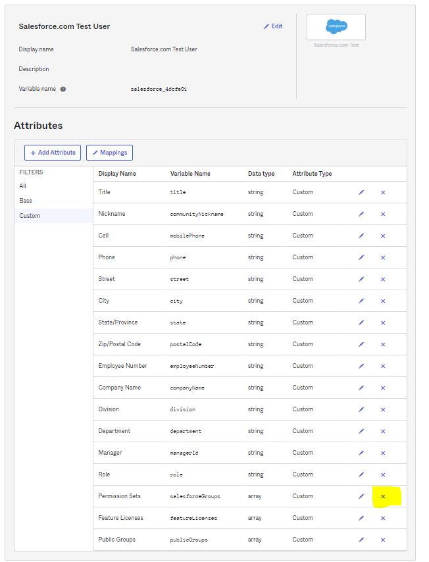Click the Display Name column header
The width and height of the screenshot is (429, 562).
(117, 174)
